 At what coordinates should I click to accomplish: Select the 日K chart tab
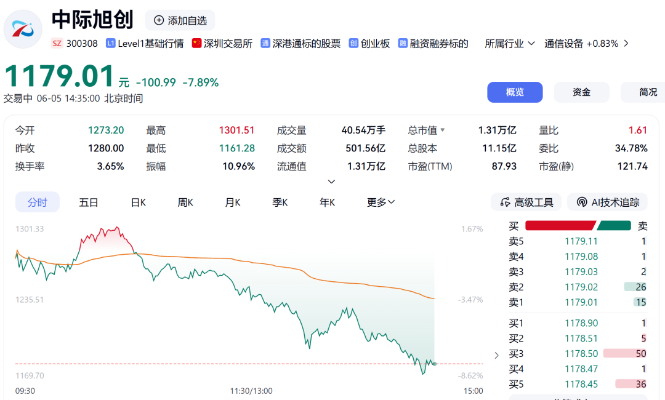139,202
